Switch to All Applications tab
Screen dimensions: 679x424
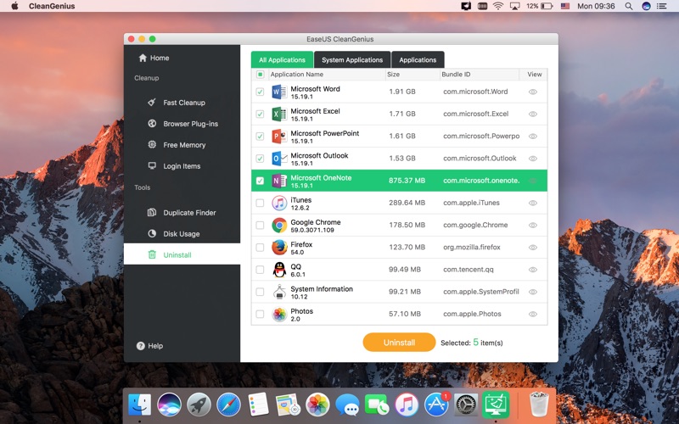coord(282,59)
